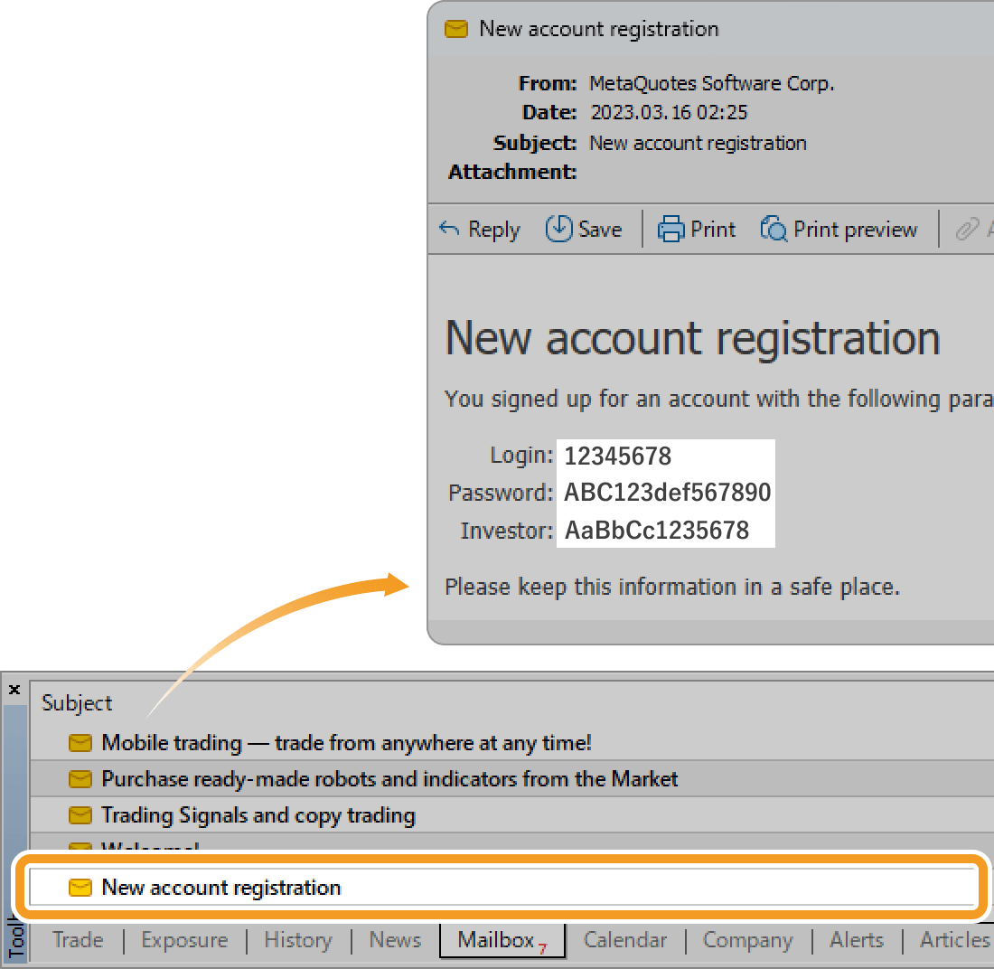
Task: Click the Print preview button label
Action: [x=855, y=230]
